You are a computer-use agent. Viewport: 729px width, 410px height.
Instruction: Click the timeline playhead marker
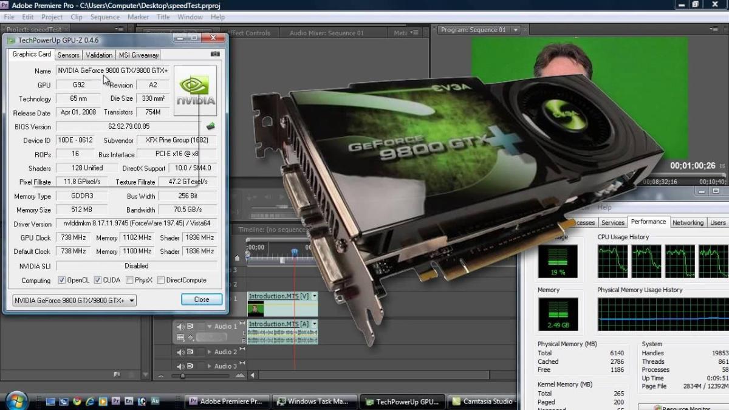click(295, 251)
